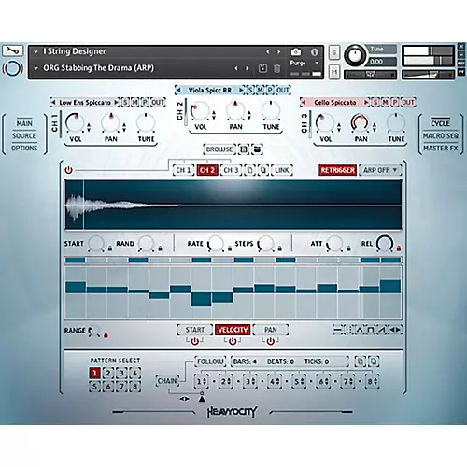The width and height of the screenshot is (467, 467).
Task: Click the camera snapshot icon
Action: pos(296,51)
